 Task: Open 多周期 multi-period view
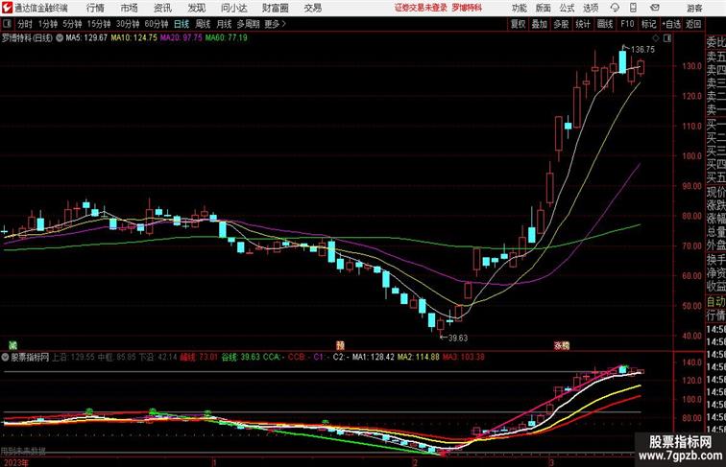click(248, 24)
